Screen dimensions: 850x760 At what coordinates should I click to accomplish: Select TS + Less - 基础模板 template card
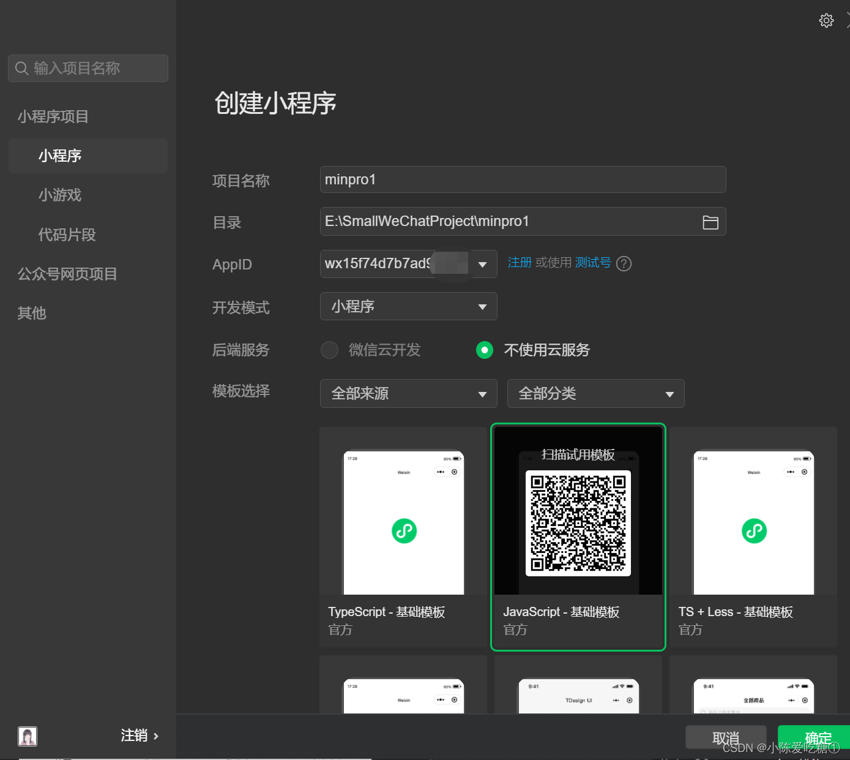point(753,537)
